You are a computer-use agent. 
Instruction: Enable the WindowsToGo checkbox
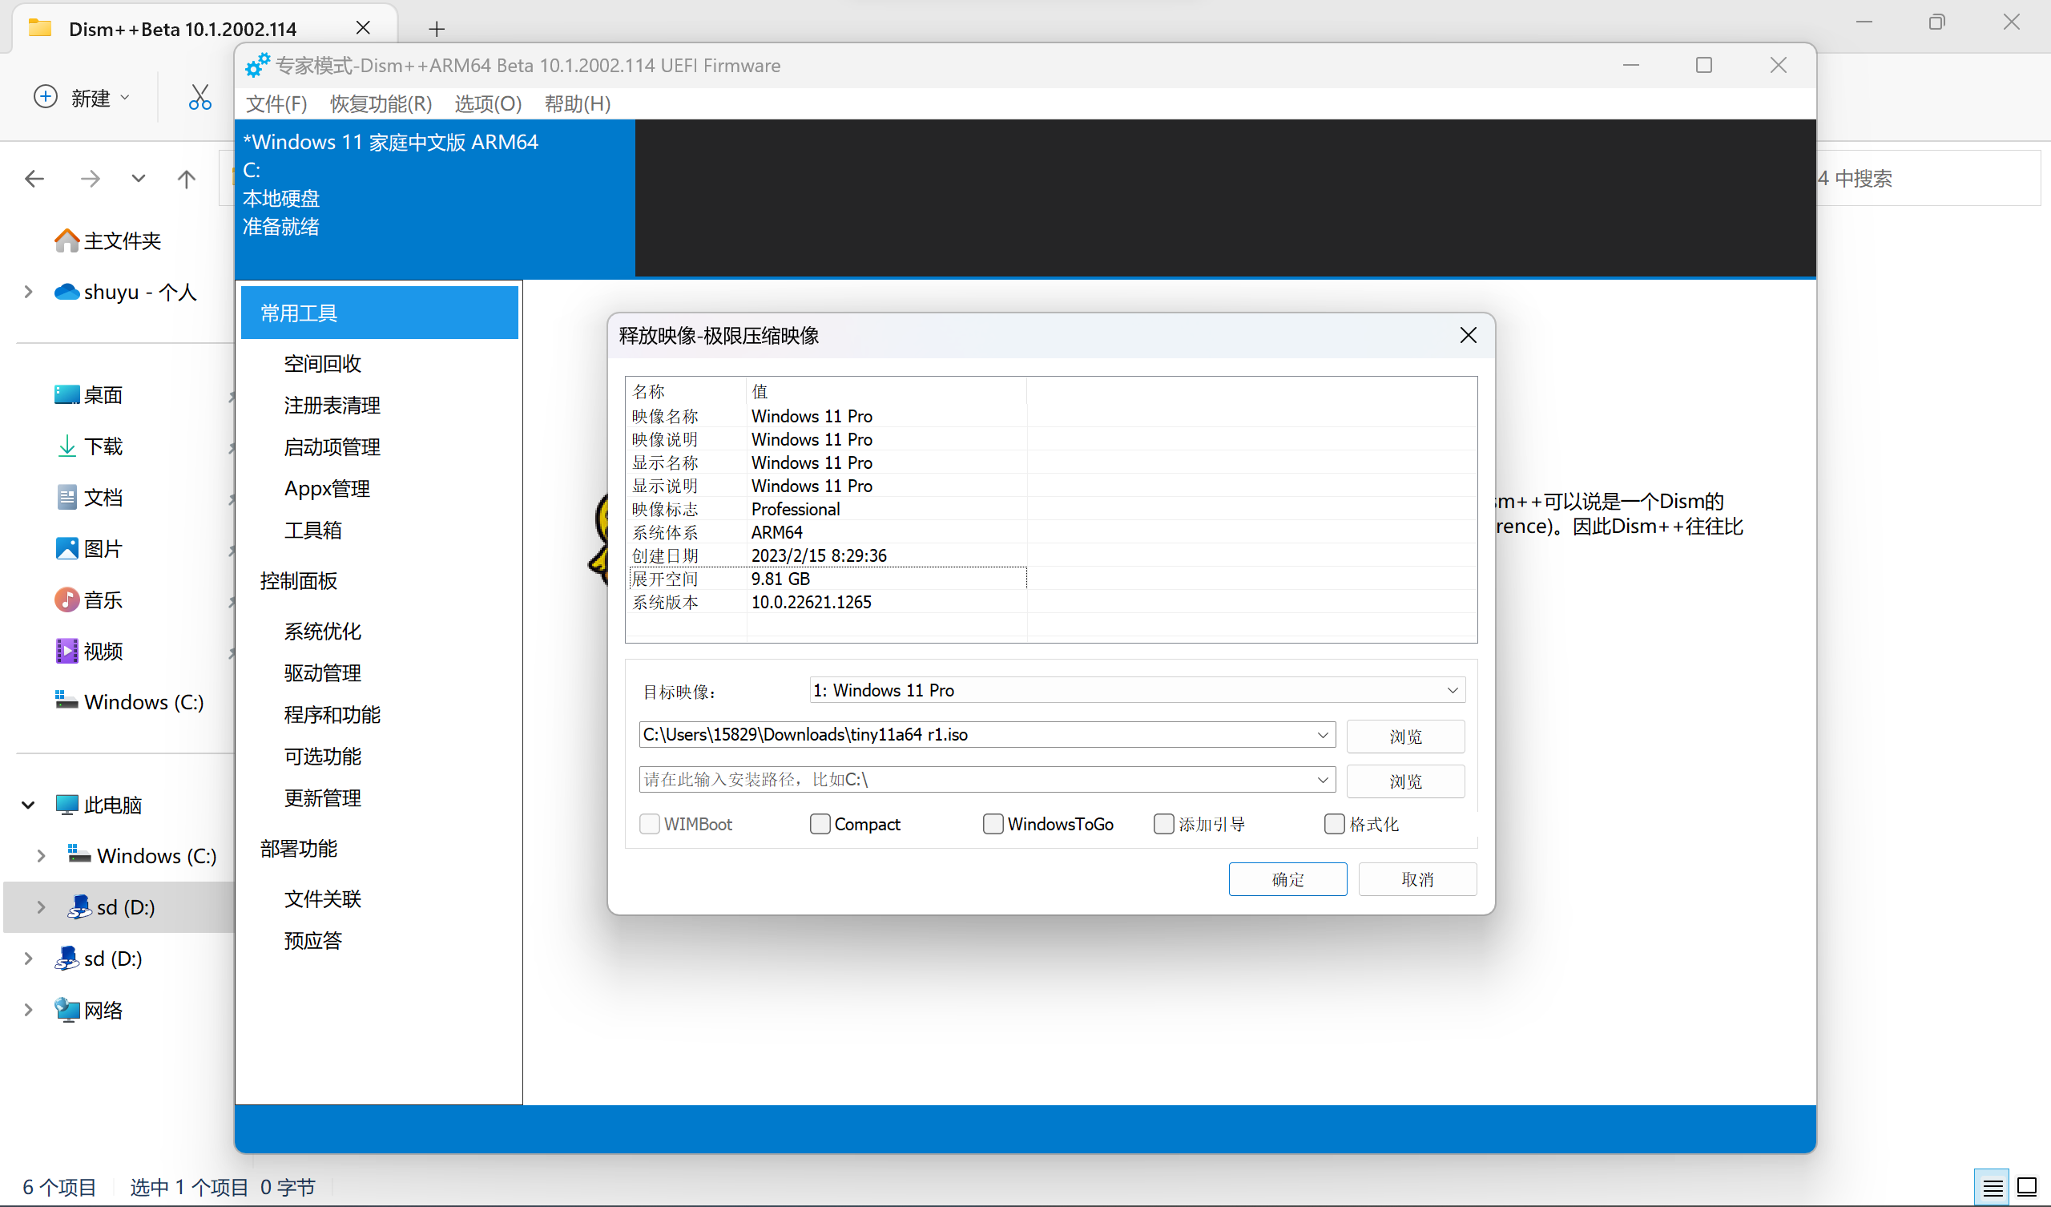(x=993, y=824)
